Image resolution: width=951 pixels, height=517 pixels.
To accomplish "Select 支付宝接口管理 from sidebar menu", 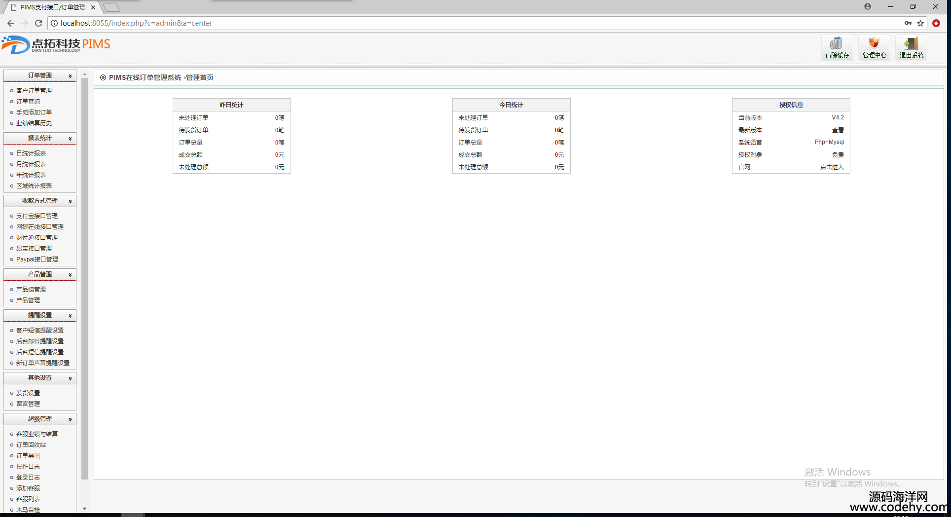I will point(37,216).
